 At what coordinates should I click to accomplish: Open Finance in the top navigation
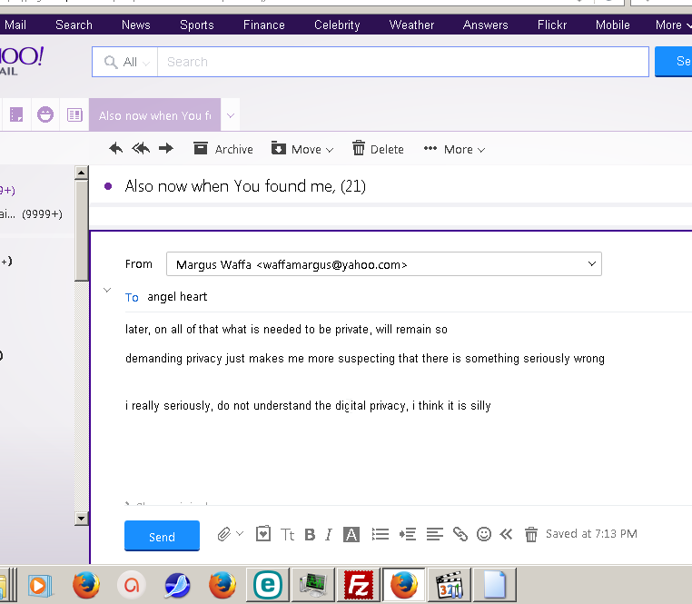[x=263, y=25]
